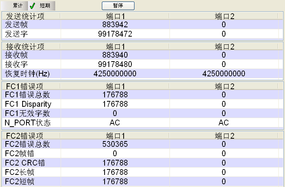Click 端口2 header in 发送统计项 table

(x=224, y=16)
